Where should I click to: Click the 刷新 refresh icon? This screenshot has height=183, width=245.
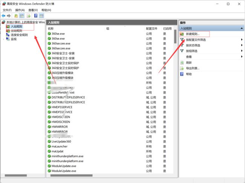pyautogui.click(x=182, y=63)
